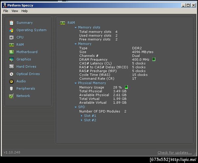Image resolution: width=198 pixels, height=163 pixels.
Task: Open the Graphics section label
Action: tap(24, 59)
